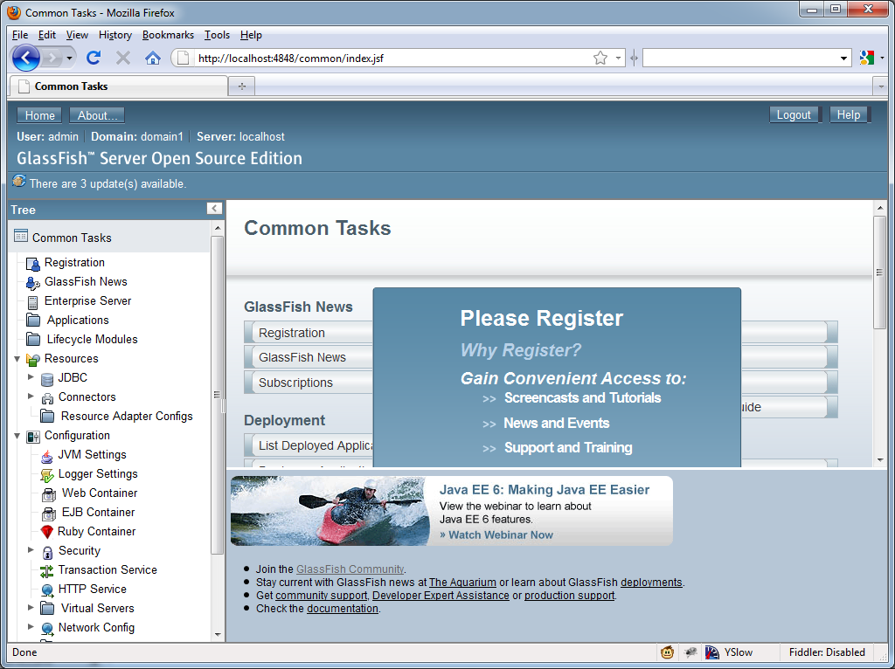
Task: Bookmark page with the star icon
Action: click(600, 58)
